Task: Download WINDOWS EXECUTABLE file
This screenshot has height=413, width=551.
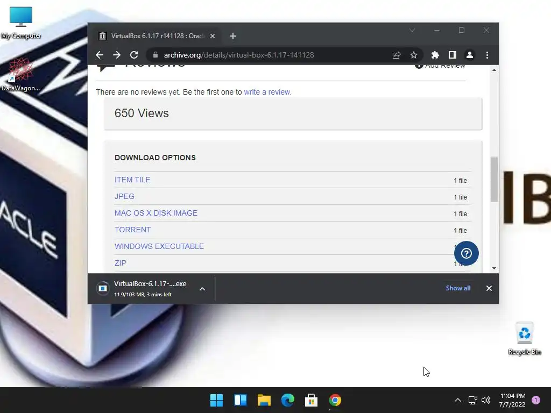Action: click(x=159, y=246)
